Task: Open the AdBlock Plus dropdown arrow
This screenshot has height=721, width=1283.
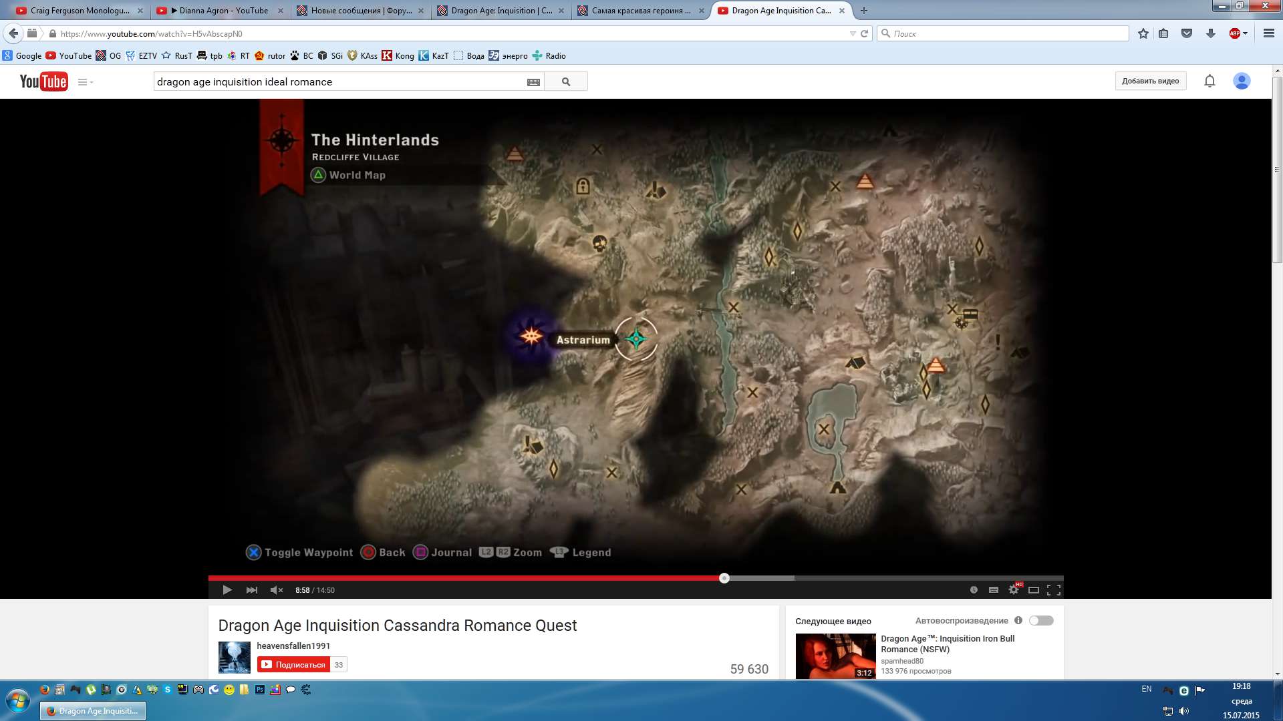Action: 1245,33
